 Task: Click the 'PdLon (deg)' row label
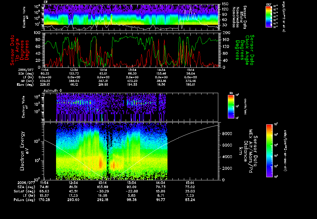pos(24,200)
